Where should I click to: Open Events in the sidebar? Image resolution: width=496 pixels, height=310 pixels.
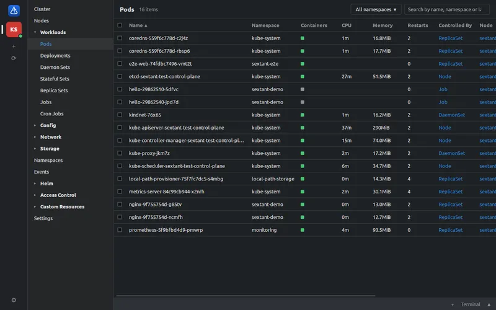[42, 172]
